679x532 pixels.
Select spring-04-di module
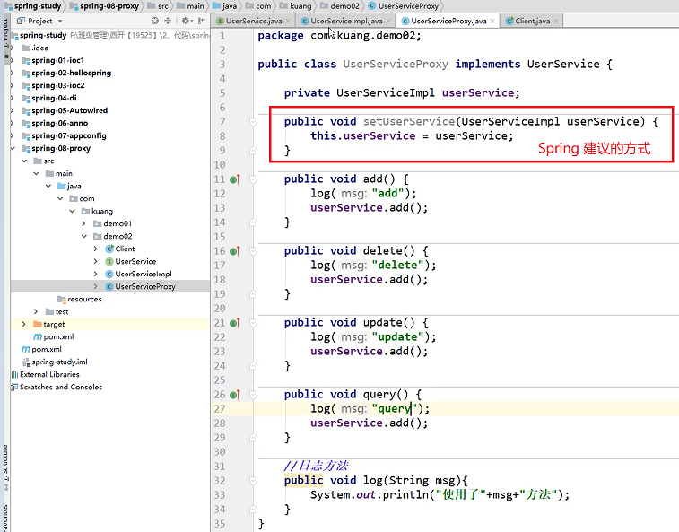(x=49, y=98)
